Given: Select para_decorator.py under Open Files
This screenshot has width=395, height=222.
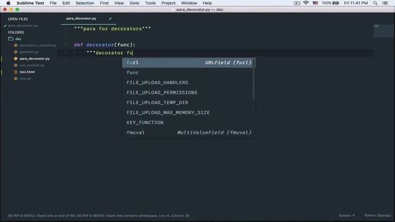Looking at the screenshot, I should 23,25.
